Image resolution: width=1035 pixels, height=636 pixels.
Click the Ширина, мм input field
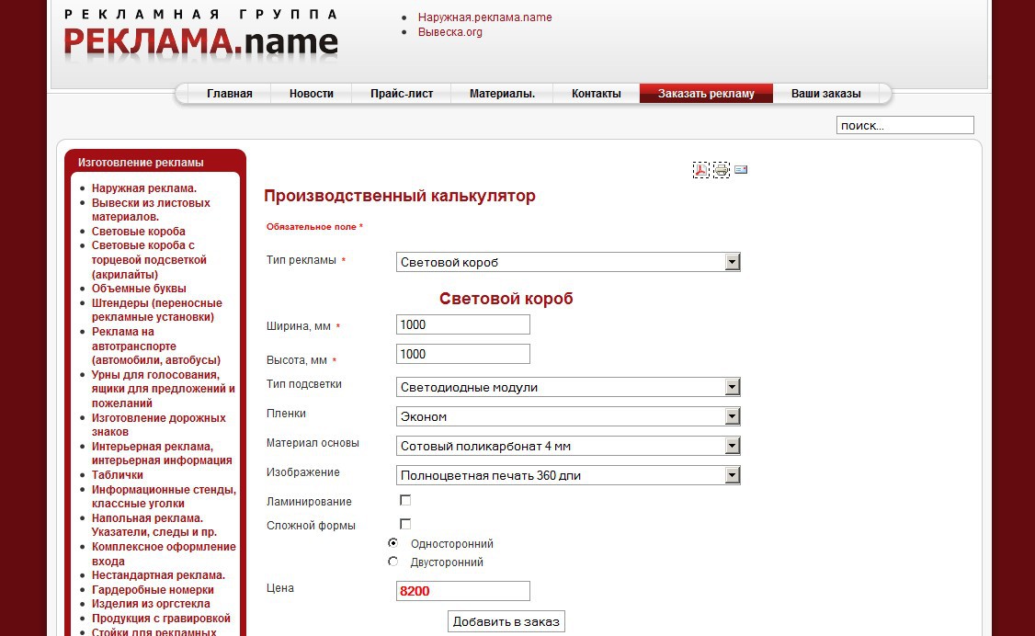tap(462, 324)
